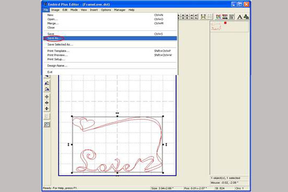The height and width of the screenshot is (192, 288).
Task: Click the lettering 'A' tool icon
Action: click(240, 16)
